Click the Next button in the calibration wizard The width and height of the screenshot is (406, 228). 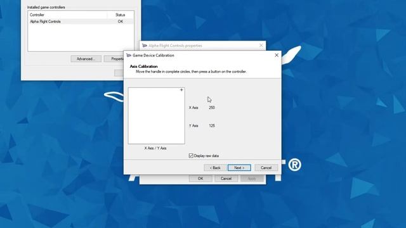click(239, 168)
